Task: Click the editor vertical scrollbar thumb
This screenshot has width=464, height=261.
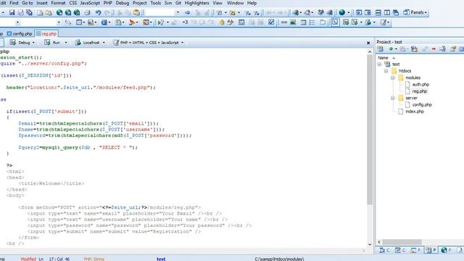Action: tap(370, 130)
